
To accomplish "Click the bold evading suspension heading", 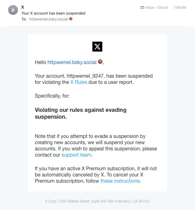I will [x=81, y=113].
